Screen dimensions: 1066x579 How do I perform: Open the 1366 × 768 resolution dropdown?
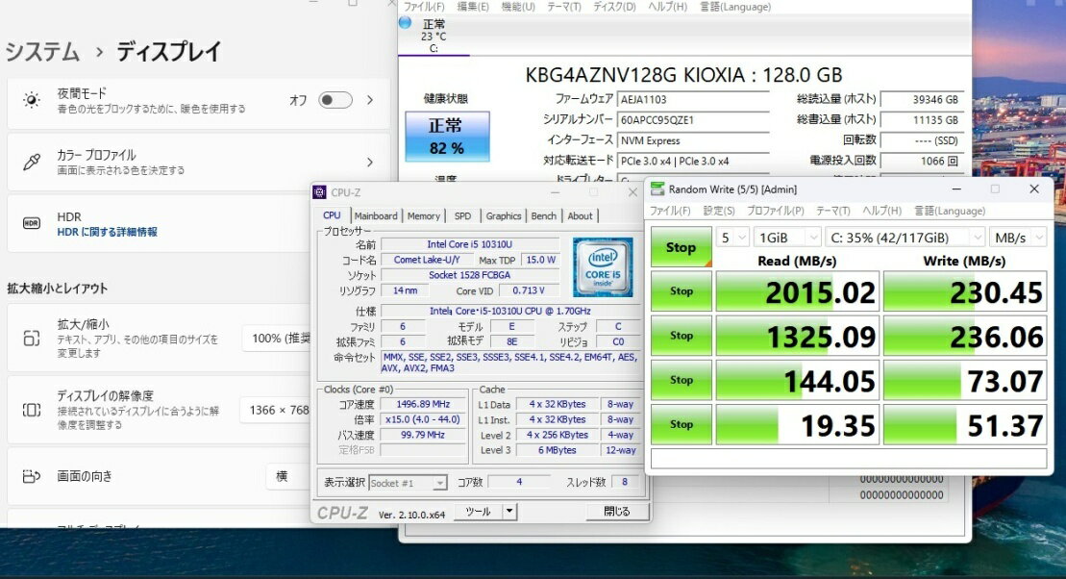[x=279, y=410]
